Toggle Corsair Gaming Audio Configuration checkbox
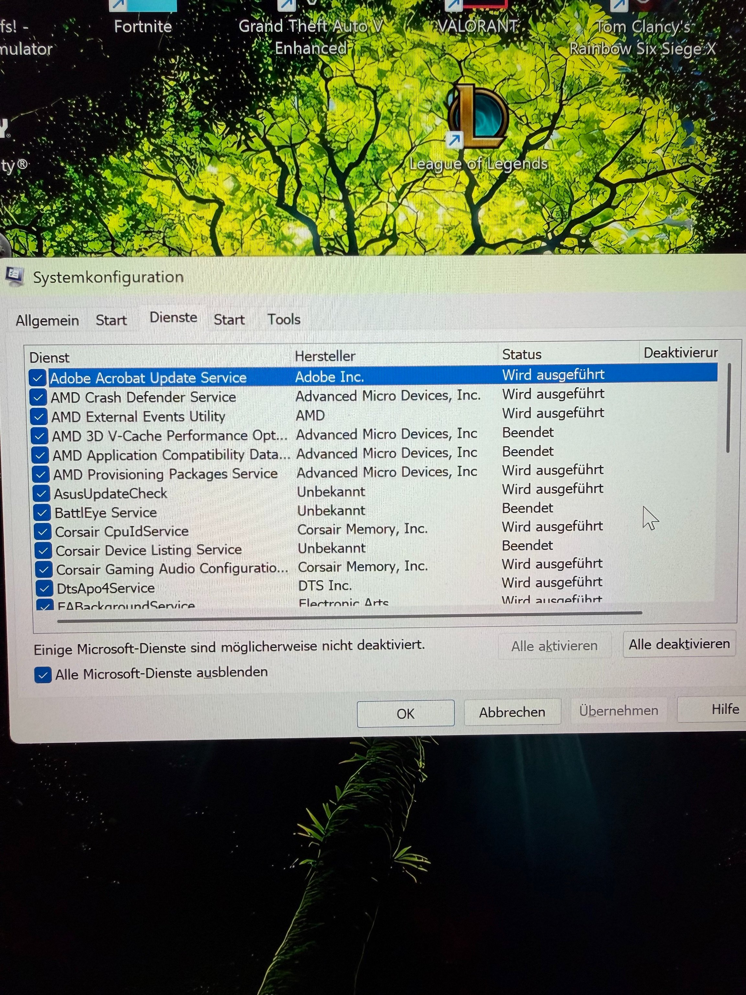Image resolution: width=746 pixels, height=995 pixels. (x=44, y=569)
